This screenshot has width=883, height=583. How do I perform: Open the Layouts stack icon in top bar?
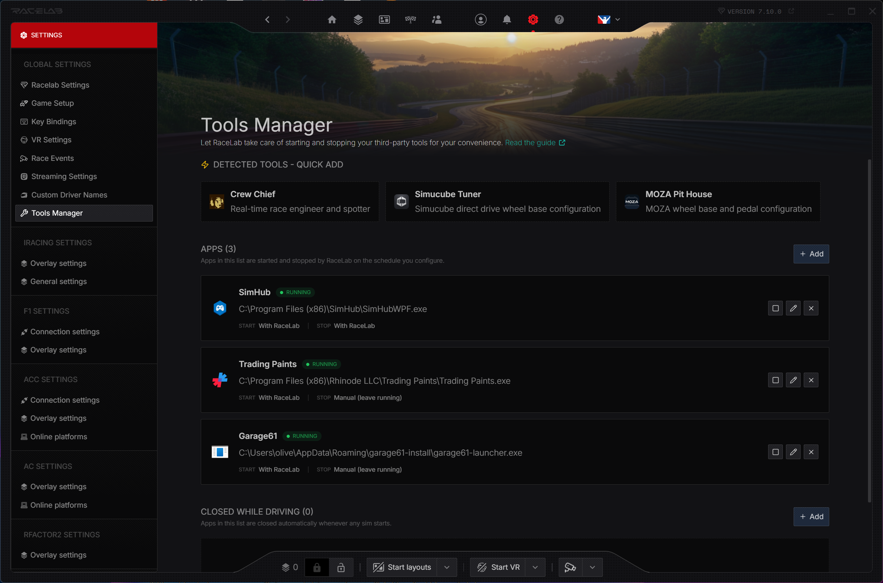(x=358, y=19)
